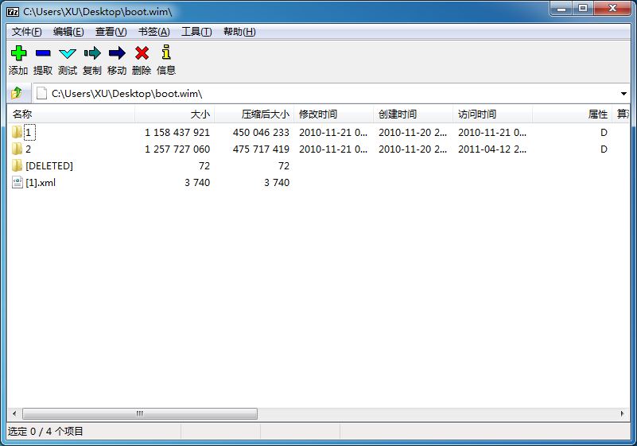This screenshot has height=446, width=637.
Task: Click the green Add (添加) toolbar icon
Action: pyautogui.click(x=18, y=53)
